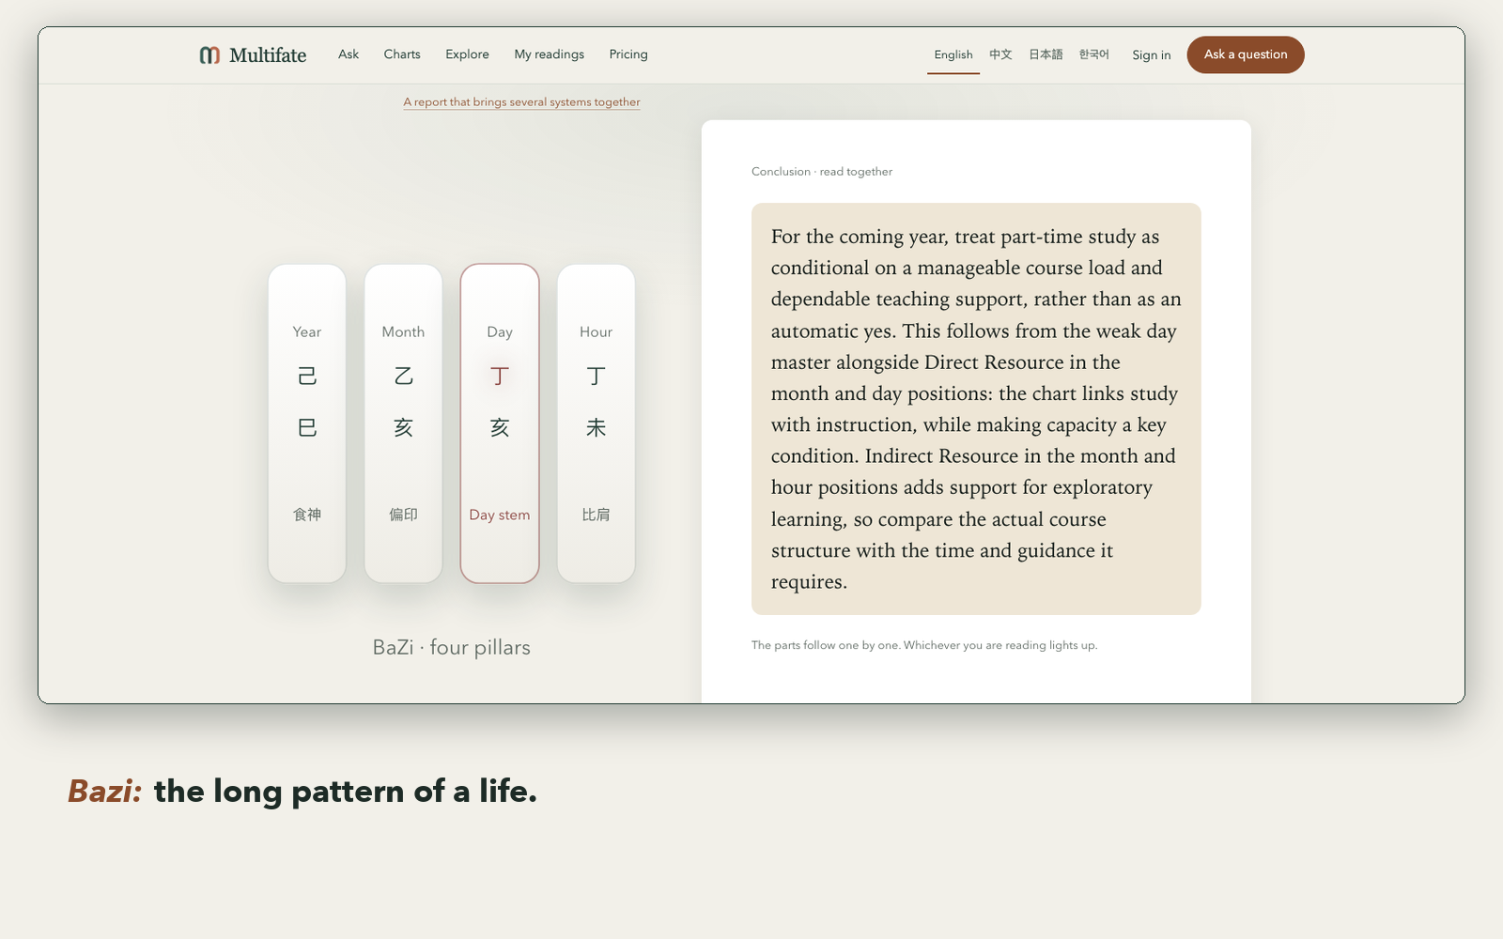Click the 'The parts follow one by one' note
The image size is (1503, 939).
tap(924, 645)
